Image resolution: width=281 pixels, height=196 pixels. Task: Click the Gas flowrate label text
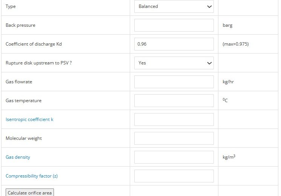[x=19, y=82]
